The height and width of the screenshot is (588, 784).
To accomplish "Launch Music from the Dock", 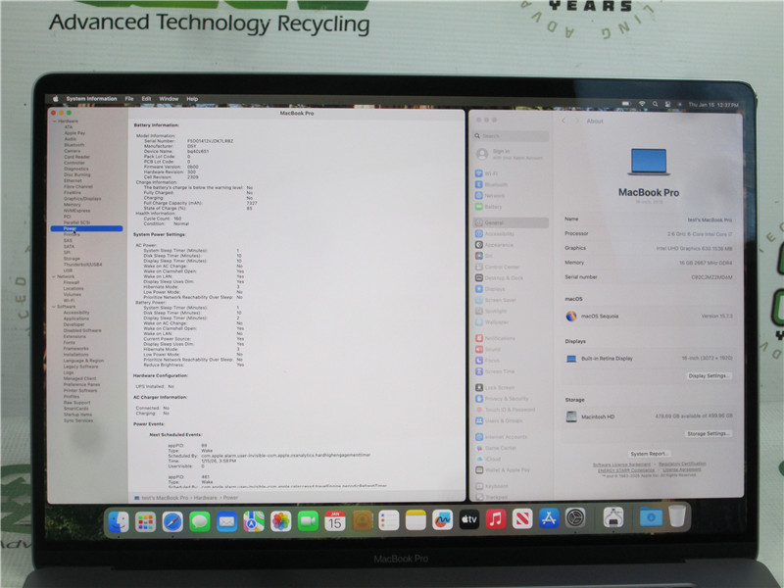I will tap(496, 519).
